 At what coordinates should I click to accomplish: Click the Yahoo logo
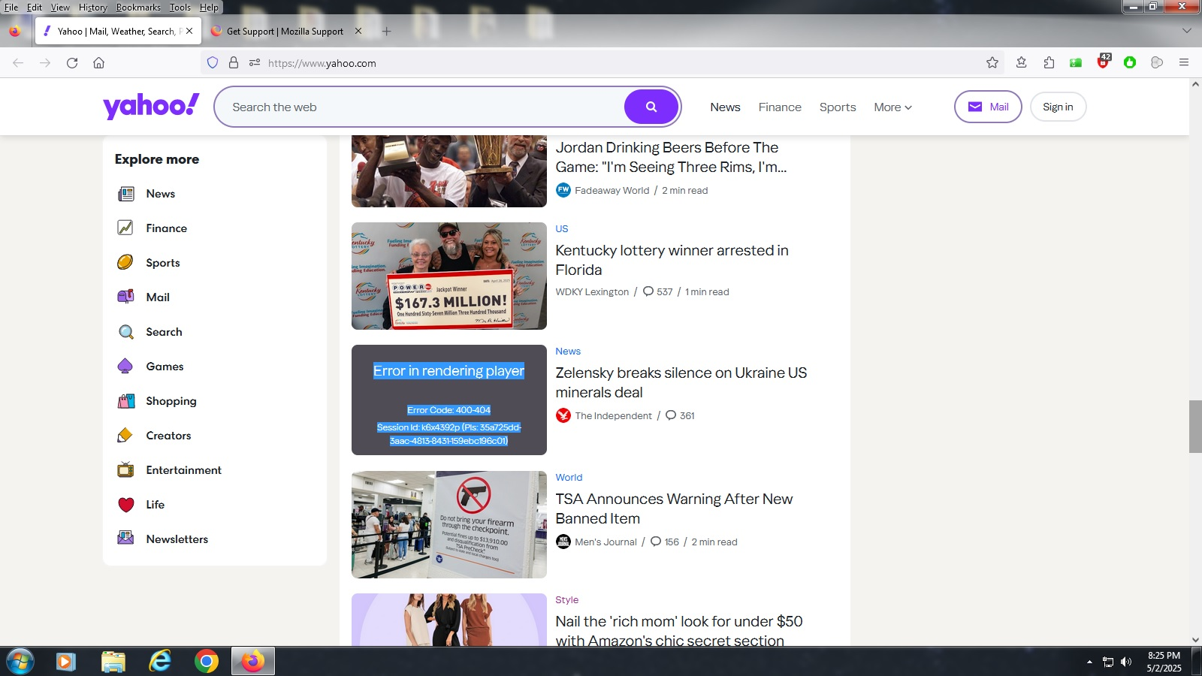point(151,106)
